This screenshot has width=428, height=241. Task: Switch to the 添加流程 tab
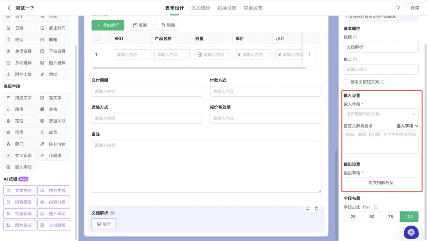pos(201,8)
